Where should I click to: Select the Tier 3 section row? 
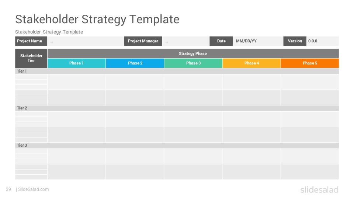point(177,145)
